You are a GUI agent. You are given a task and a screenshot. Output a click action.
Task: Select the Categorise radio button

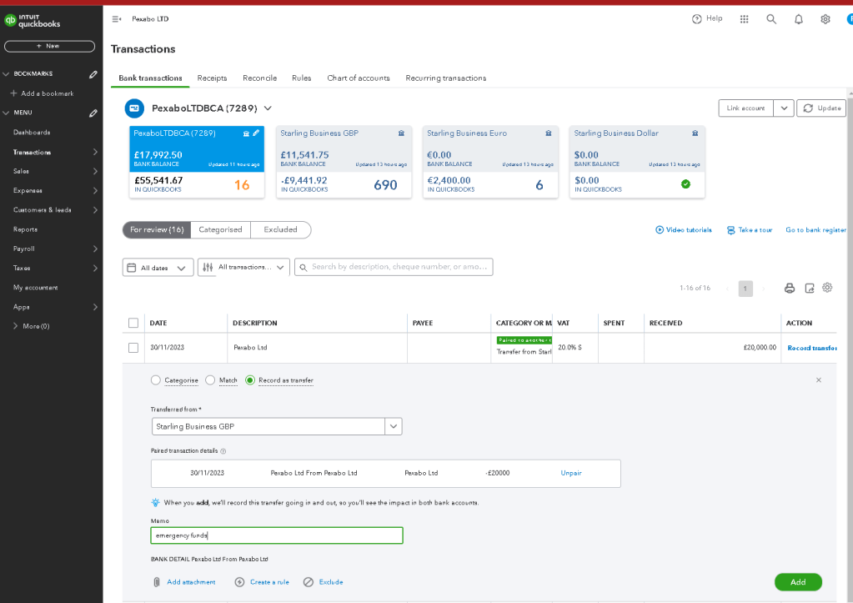tap(156, 379)
